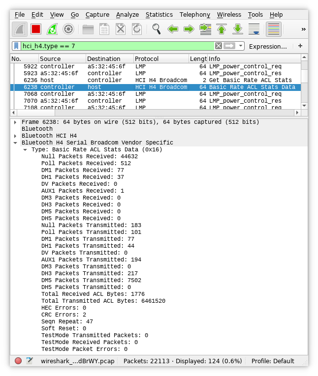Collapse Bluetooth H4 Serial Broadcom Vendor Specific
This screenshot has height=376, width=318.
(15, 143)
